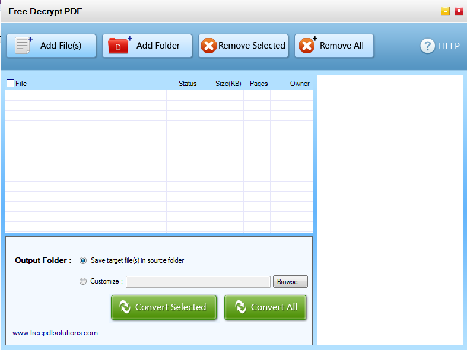467x350 pixels.
Task: Click the Browse... button
Action: pos(290,282)
